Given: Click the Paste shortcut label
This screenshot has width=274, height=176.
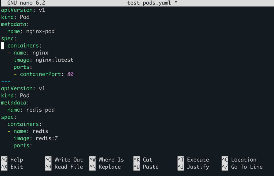Looking at the screenshot, I should click(150, 167).
